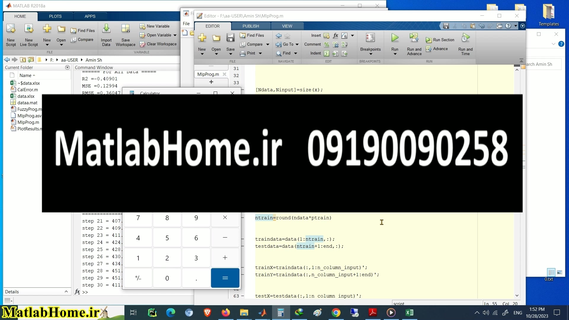Close MlpProg.m tab with x

click(x=224, y=74)
